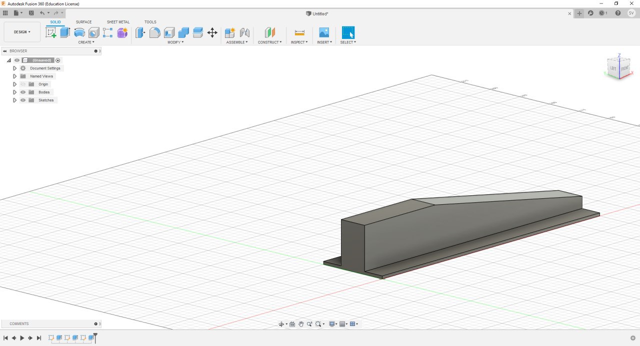The image size is (640, 346).
Task: Select the Measure tool
Action: click(299, 33)
